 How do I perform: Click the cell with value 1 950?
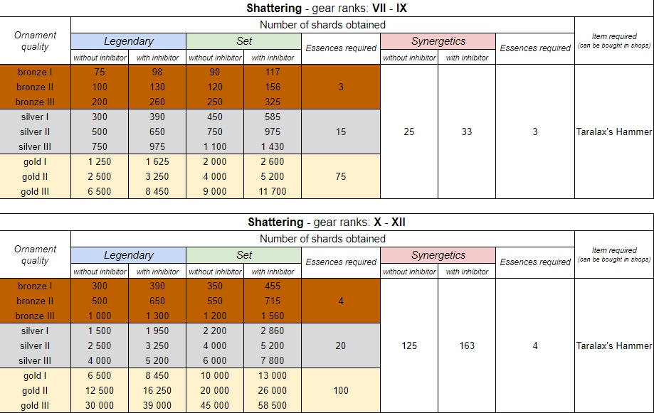[x=157, y=331]
